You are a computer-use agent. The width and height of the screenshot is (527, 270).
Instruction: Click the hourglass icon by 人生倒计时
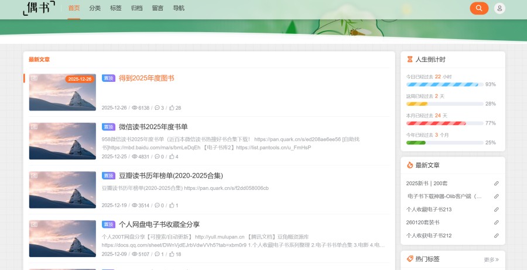click(x=410, y=60)
